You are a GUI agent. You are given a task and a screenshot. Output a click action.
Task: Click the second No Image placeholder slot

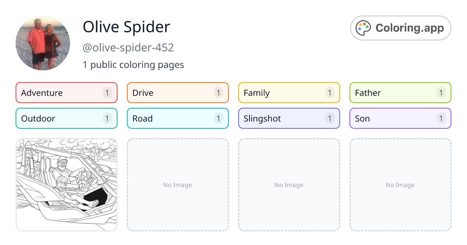pos(289,185)
